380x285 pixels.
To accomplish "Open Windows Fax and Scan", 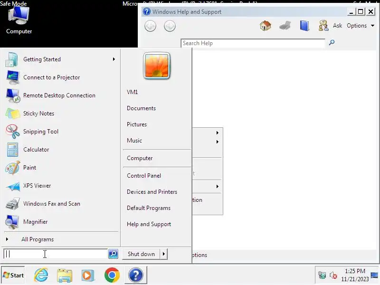I will [60, 204].
